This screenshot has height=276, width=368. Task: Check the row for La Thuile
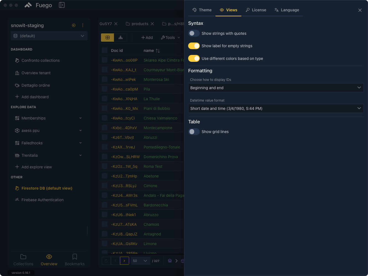pos(105,99)
